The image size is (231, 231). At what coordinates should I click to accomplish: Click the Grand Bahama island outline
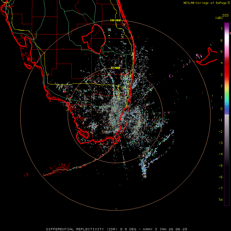coord(207,57)
